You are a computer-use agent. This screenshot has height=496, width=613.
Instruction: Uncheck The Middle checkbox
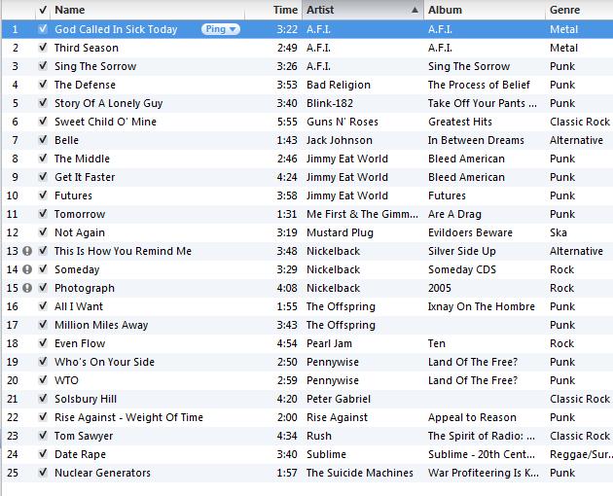tap(43, 159)
